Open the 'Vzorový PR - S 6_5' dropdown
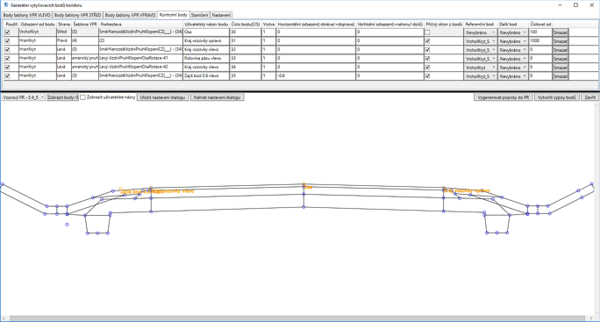The image size is (600, 322). coord(24,97)
